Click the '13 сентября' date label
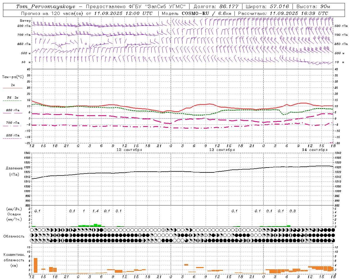 pyautogui.click(x=222, y=150)
